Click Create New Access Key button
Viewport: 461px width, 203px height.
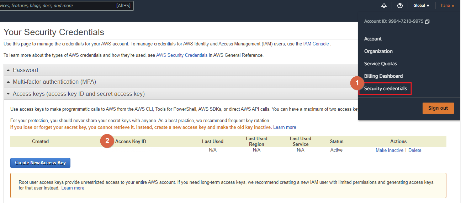[41, 163]
